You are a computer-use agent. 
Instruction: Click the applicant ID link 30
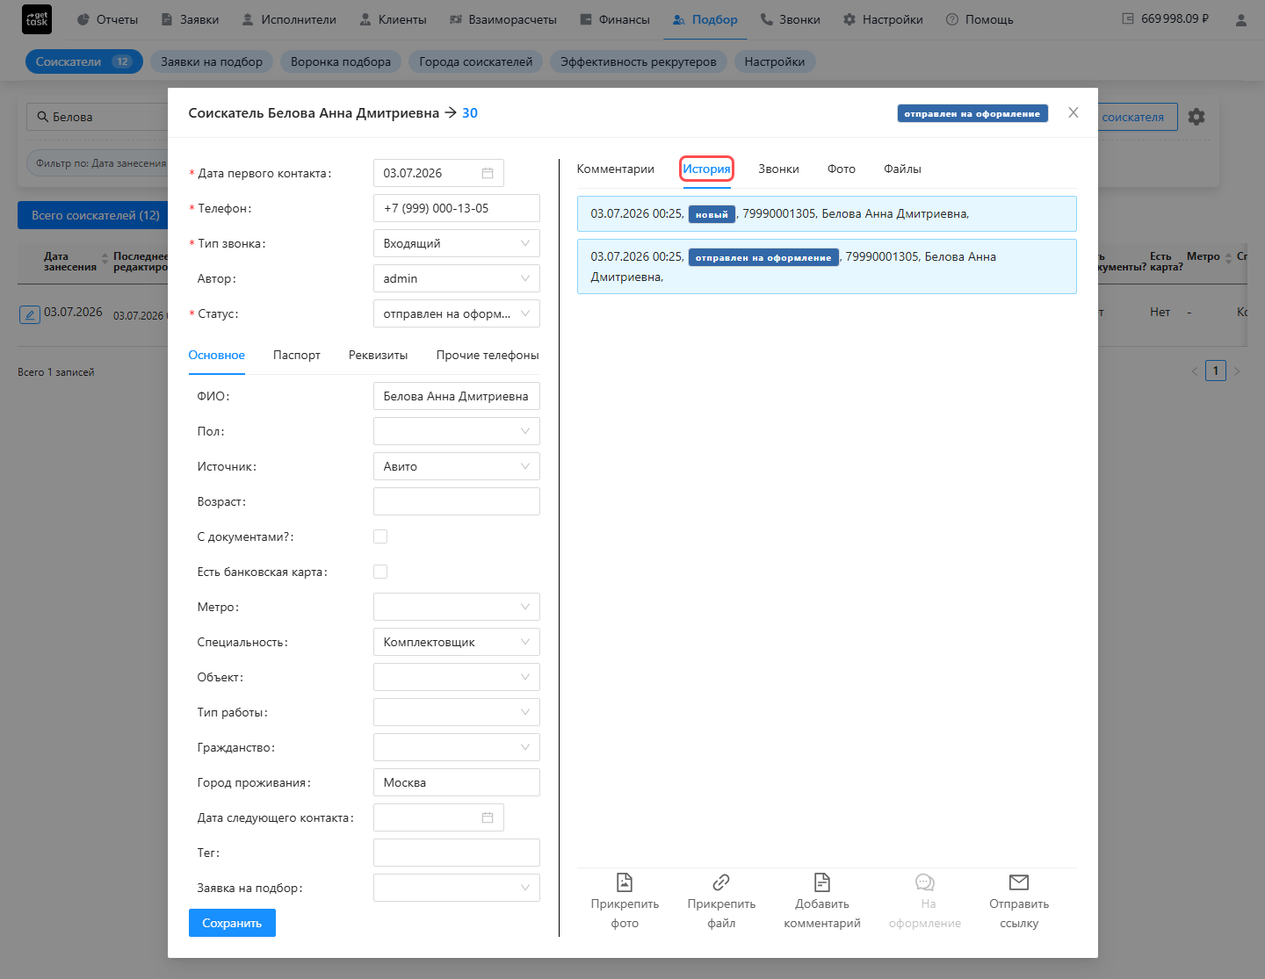pyautogui.click(x=470, y=112)
